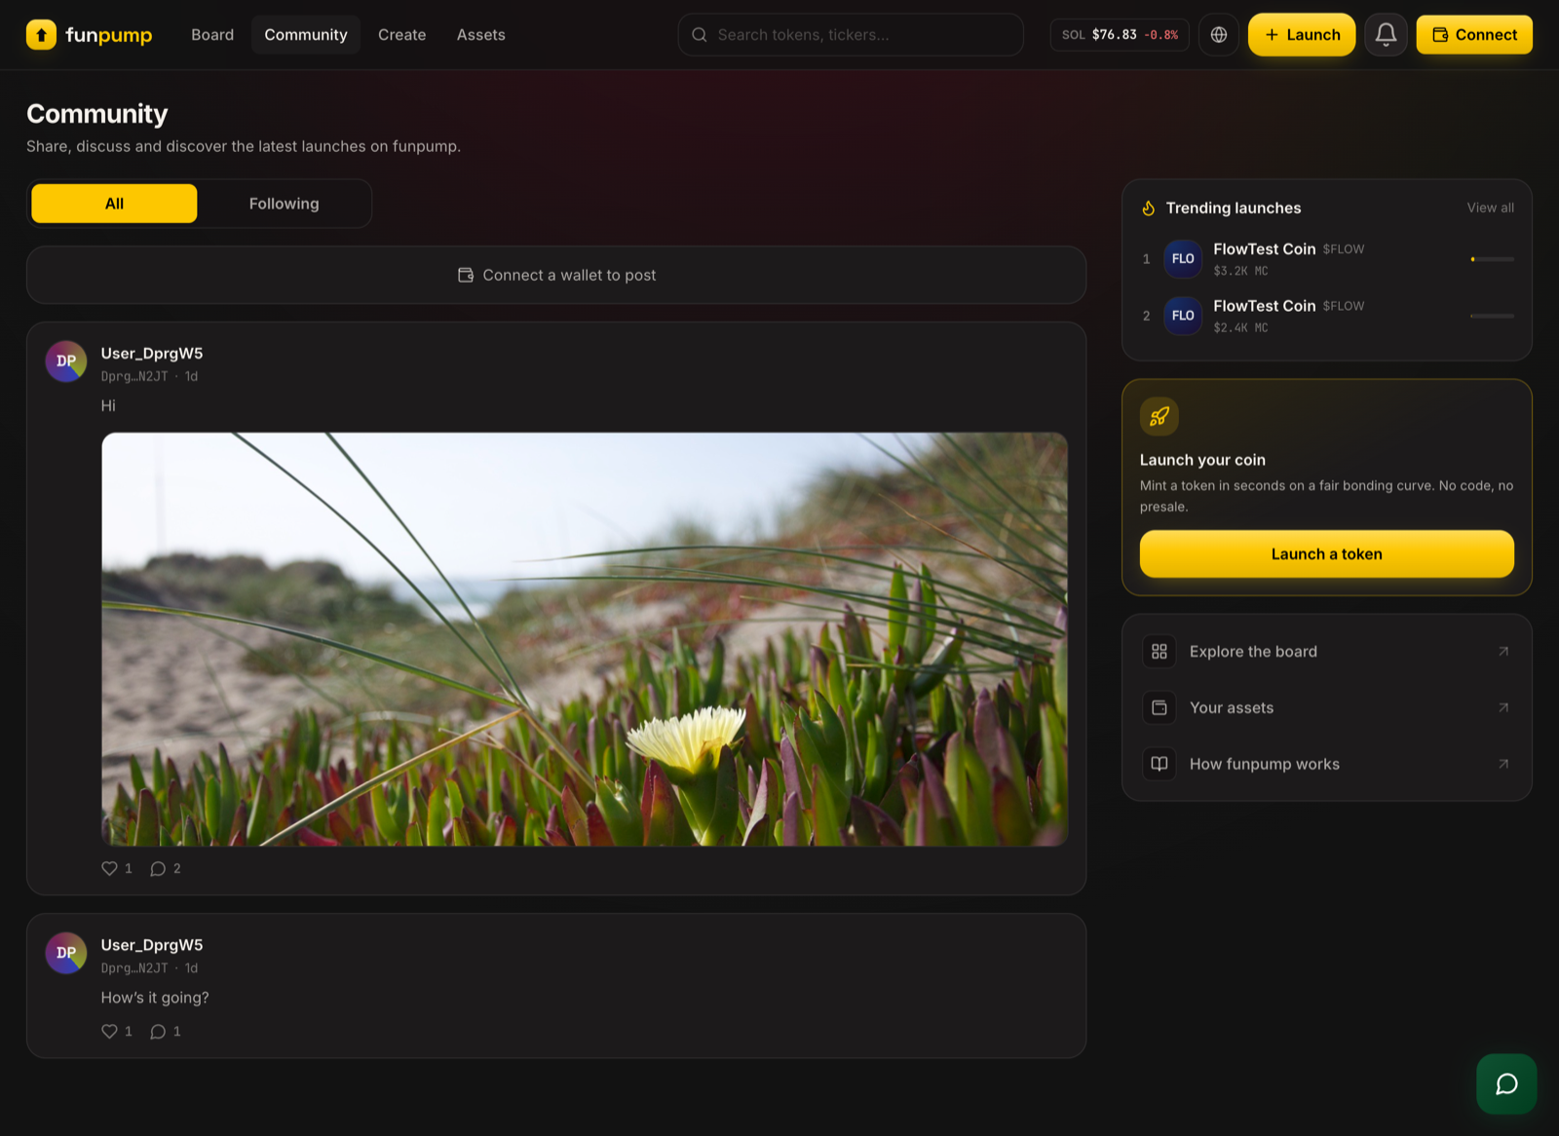Image resolution: width=1559 pixels, height=1136 pixels.
Task: Click the rocket icon in Launch your coin
Action: (1160, 417)
